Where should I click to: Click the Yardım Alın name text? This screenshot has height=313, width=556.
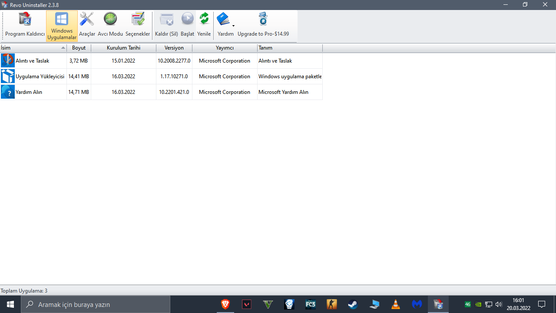point(29,92)
